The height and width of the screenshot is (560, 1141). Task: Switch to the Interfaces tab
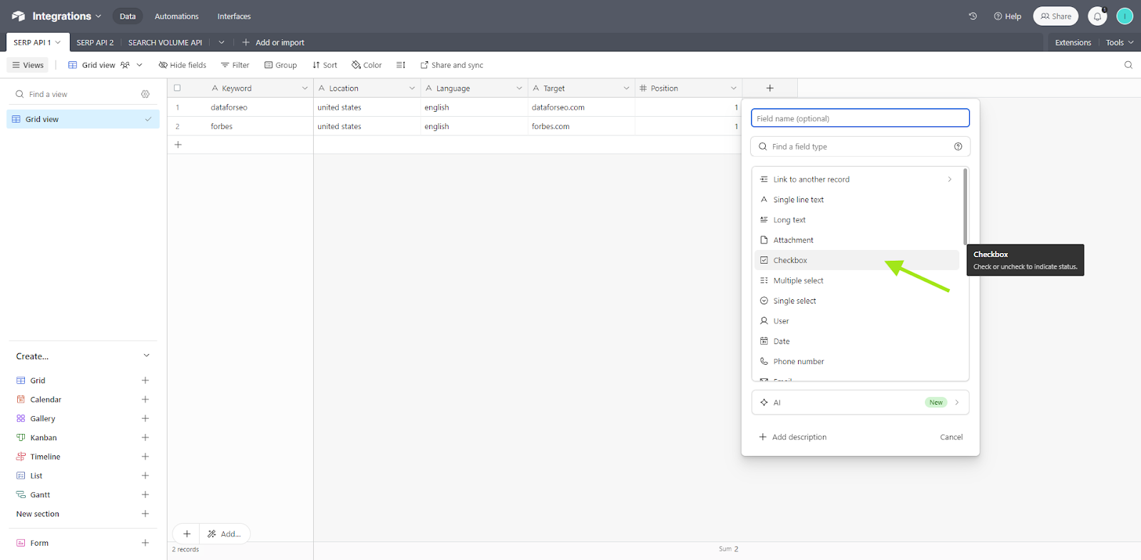[x=234, y=16]
